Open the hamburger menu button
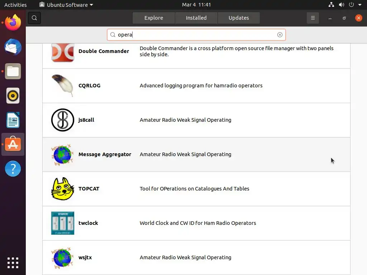 coord(313,18)
